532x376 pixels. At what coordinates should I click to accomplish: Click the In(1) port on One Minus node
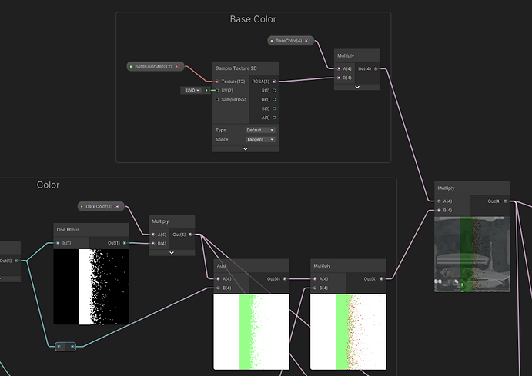coord(58,243)
